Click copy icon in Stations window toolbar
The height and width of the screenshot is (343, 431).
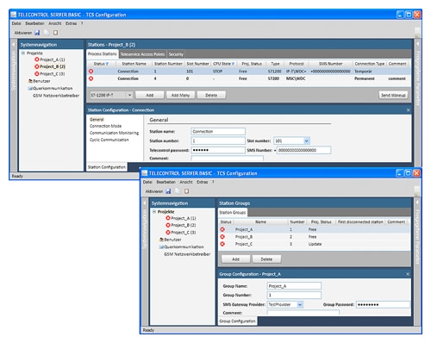tap(47, 33)
